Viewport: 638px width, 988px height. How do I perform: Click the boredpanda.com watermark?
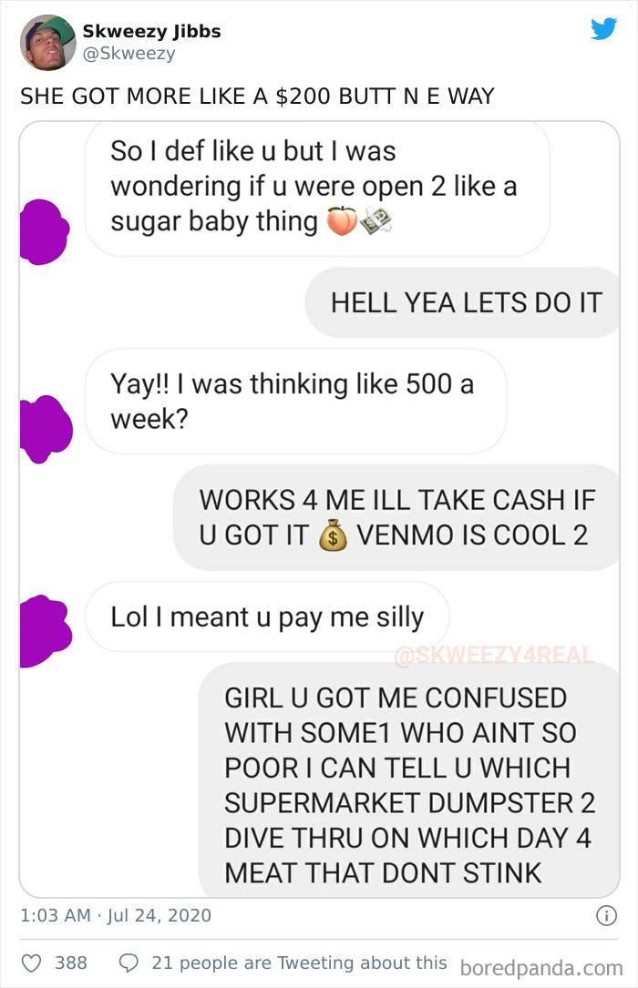click(x=541, y=968)
